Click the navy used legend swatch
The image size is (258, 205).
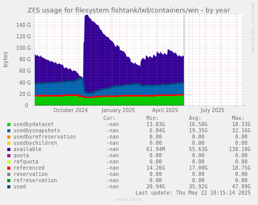(x=9, y=187)
